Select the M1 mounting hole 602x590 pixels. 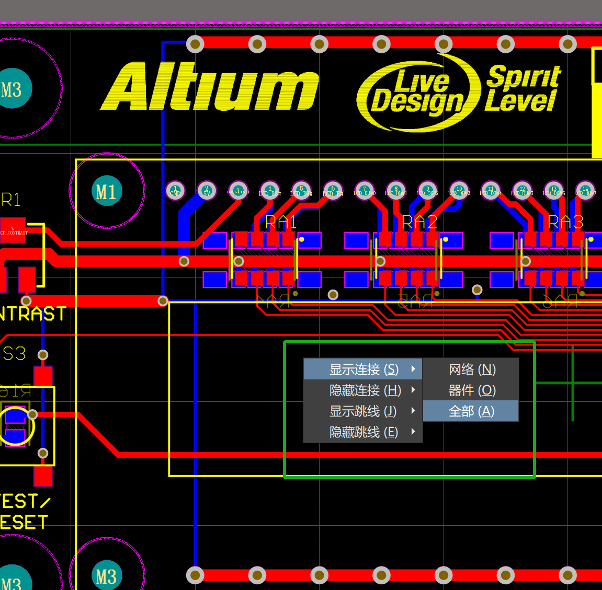tap(107, 191)
